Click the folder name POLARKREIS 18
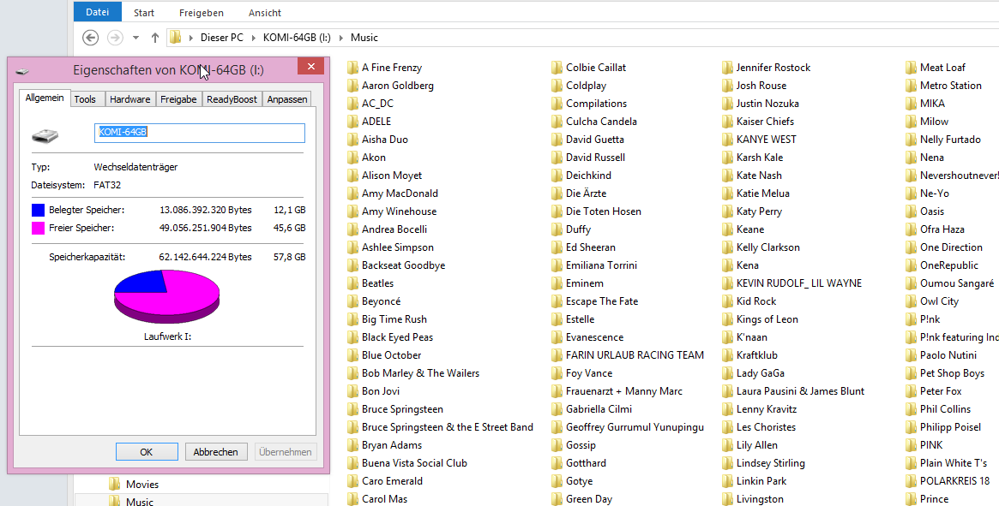The width and height of the screenshot is (999, 506). coord(955,481)
